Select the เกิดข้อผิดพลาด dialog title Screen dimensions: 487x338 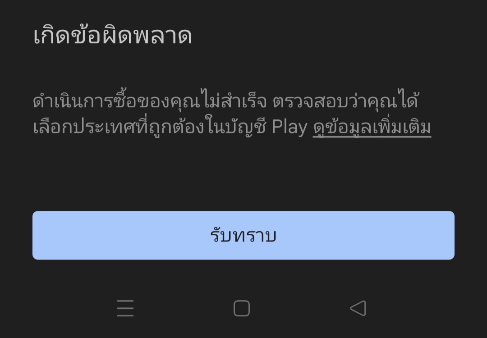coord(112,36)
